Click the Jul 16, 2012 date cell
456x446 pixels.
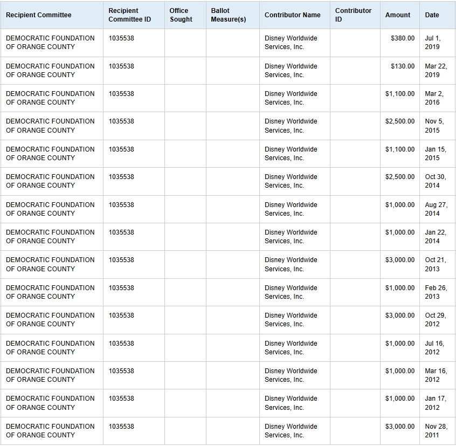pos(434,348)
